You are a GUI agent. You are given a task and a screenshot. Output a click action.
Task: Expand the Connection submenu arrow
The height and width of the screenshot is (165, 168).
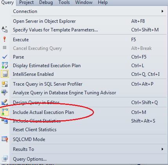pyautogui.click(x=163, y=11)
